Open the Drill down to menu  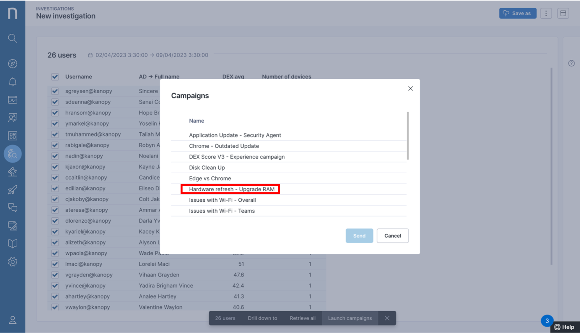262,318
